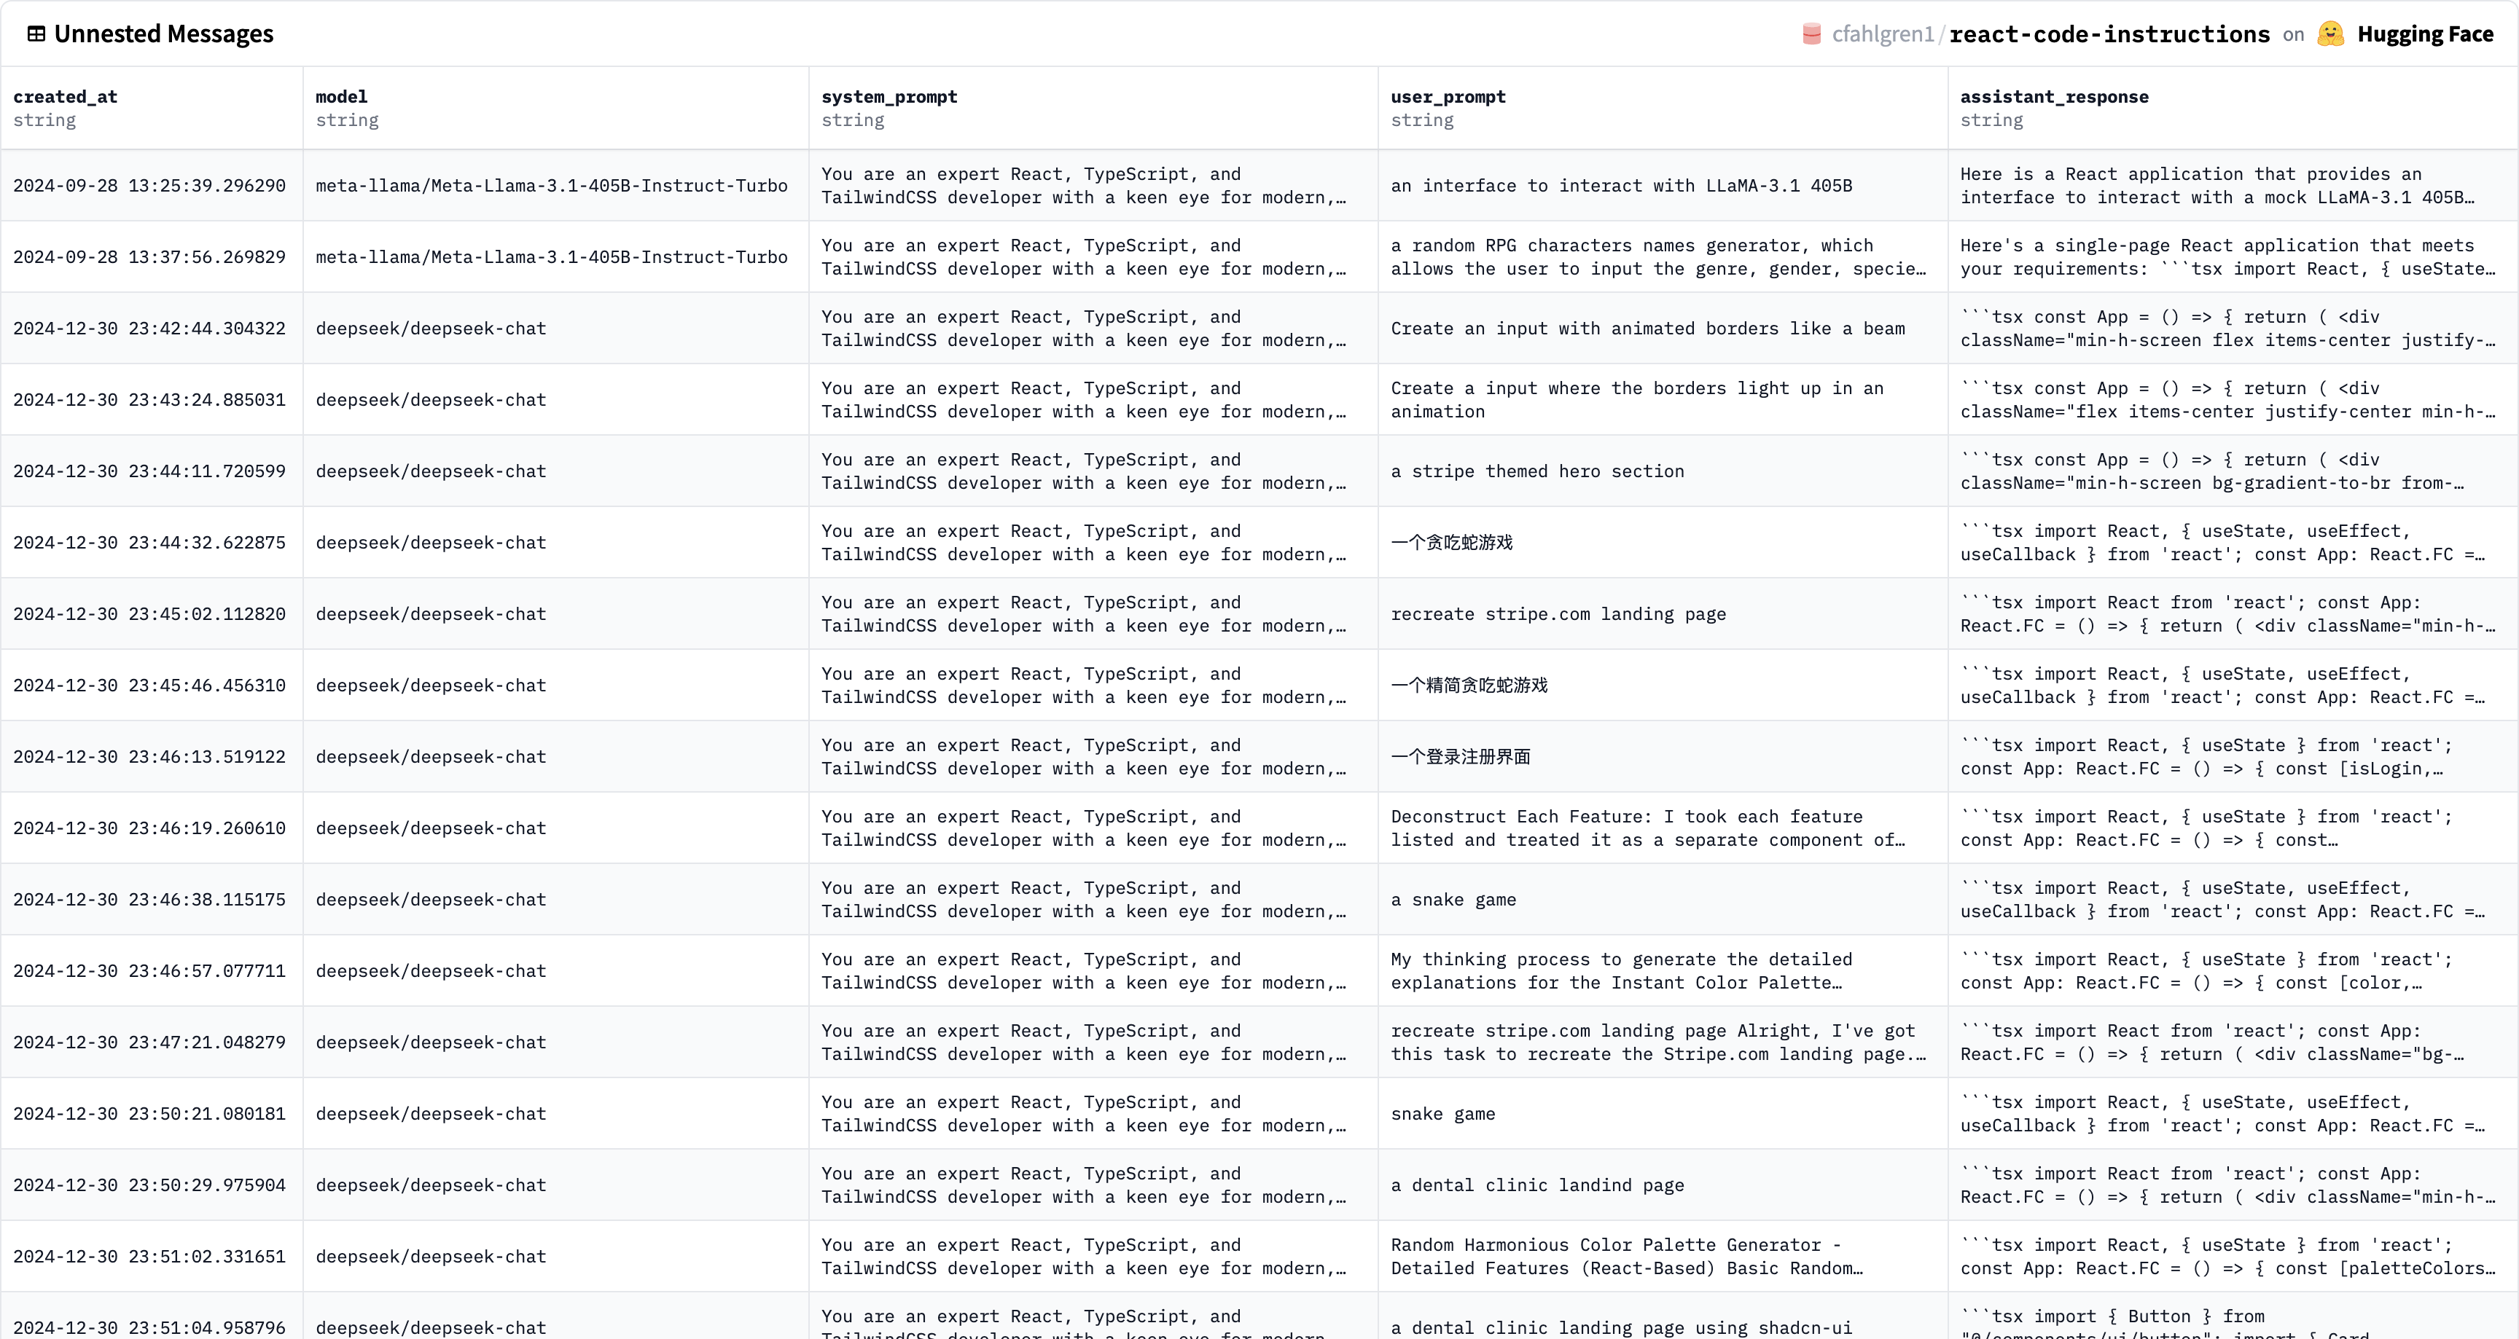Click the model column header
Image resolution: width=2519 pixels, height=1339 pixels.
tap(341, 97)
